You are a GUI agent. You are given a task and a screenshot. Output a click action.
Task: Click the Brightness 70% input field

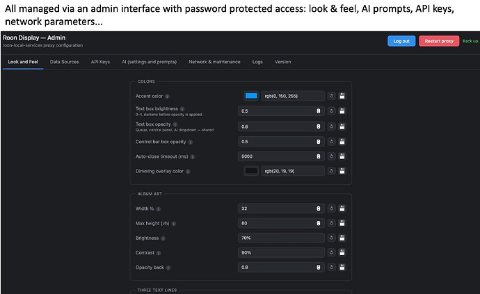pos(281,238)
